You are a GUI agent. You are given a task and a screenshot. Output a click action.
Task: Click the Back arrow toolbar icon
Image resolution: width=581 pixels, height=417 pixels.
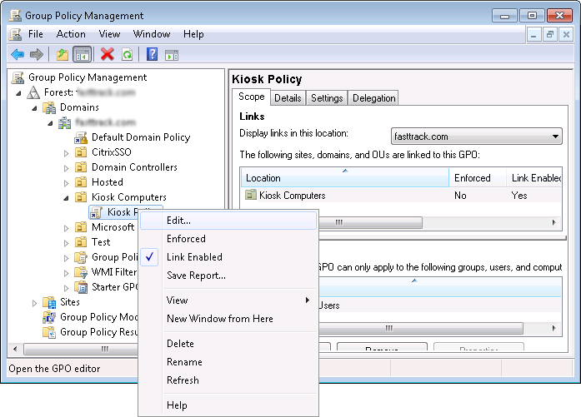(x=18, y=55)
